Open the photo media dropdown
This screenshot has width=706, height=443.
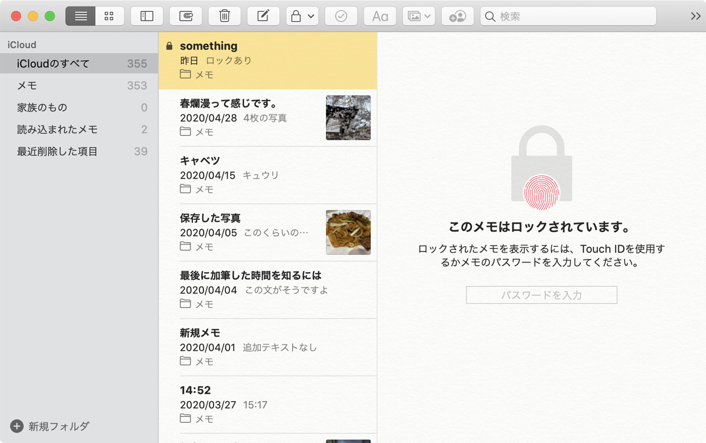419,16
